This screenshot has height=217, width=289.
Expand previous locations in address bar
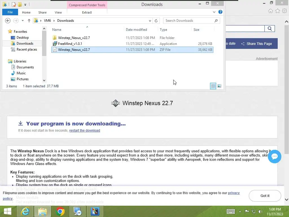point(150,21)
